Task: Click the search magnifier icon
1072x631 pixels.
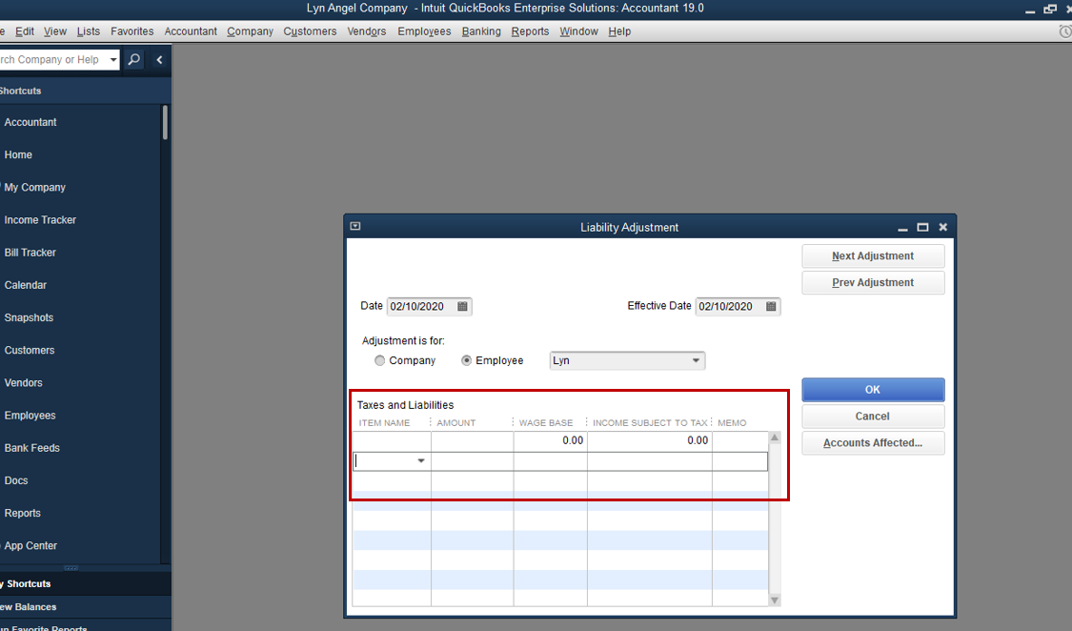Action: point(133,59)
